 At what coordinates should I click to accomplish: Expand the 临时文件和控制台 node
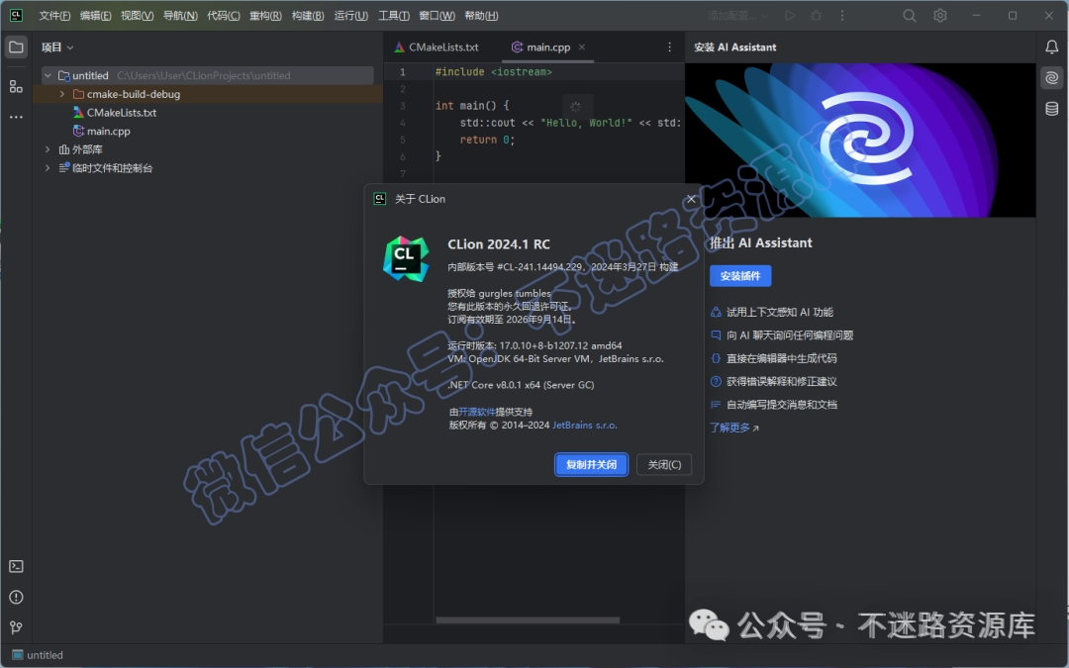(x=48, y=167)
